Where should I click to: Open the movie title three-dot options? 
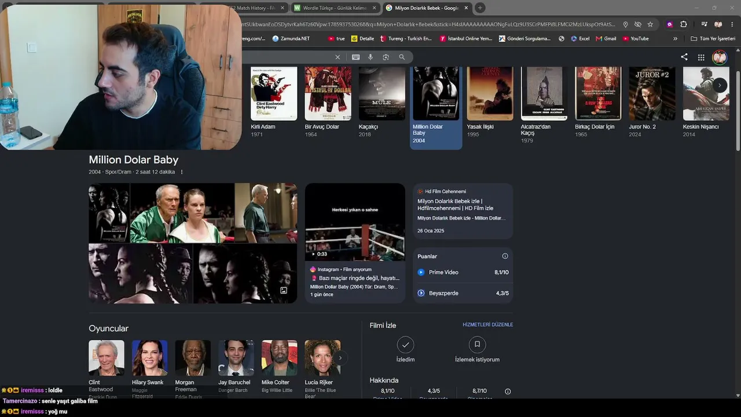[182, 172]
